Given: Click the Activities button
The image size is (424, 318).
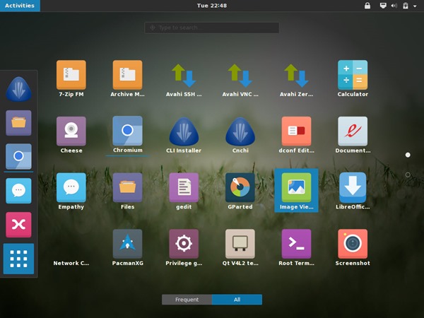Looking at the screenshot, I should pyautogui.click(x=20, y=6).
